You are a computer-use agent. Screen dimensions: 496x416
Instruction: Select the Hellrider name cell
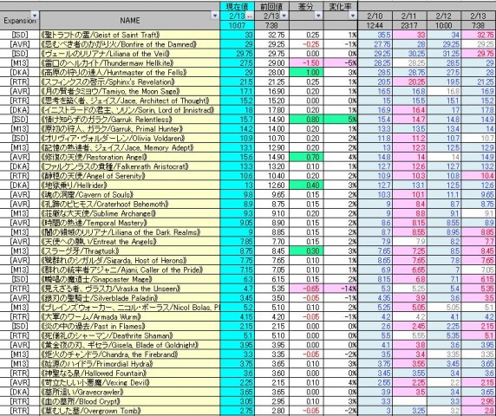tap(130, 185)
